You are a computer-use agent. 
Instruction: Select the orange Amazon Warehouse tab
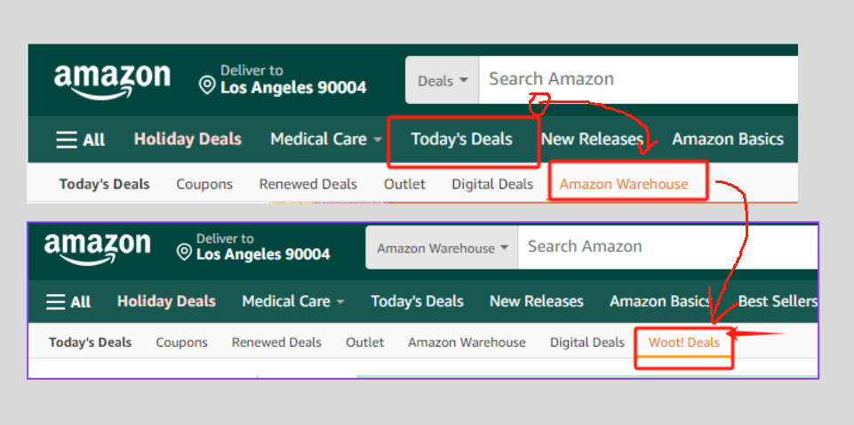[x=624, y=184]
